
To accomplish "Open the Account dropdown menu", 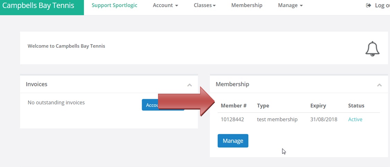I will (x=166, y=5).
